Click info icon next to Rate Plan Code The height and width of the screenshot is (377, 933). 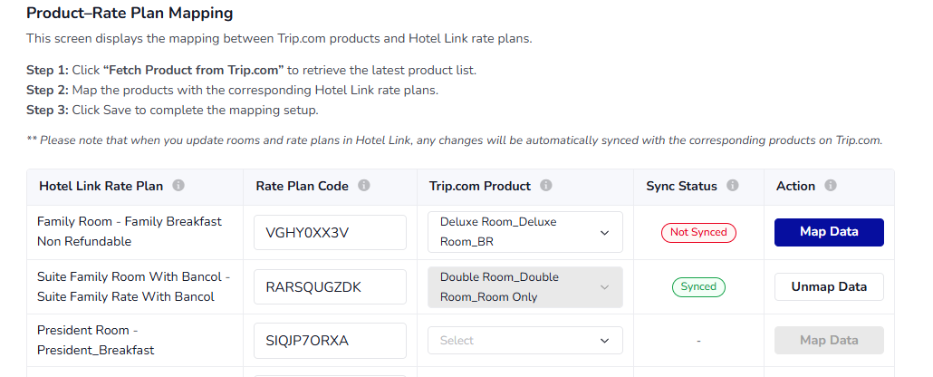tap(364, 186)
